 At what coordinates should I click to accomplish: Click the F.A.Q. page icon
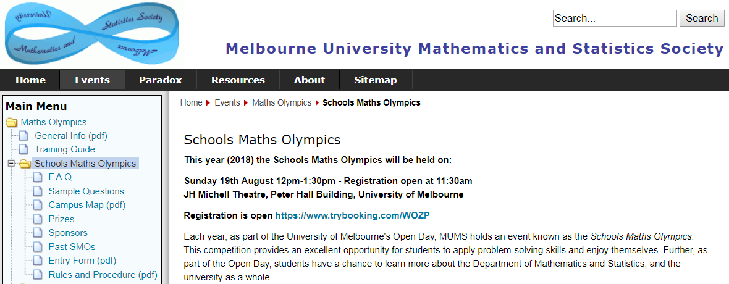click(38, 178)
